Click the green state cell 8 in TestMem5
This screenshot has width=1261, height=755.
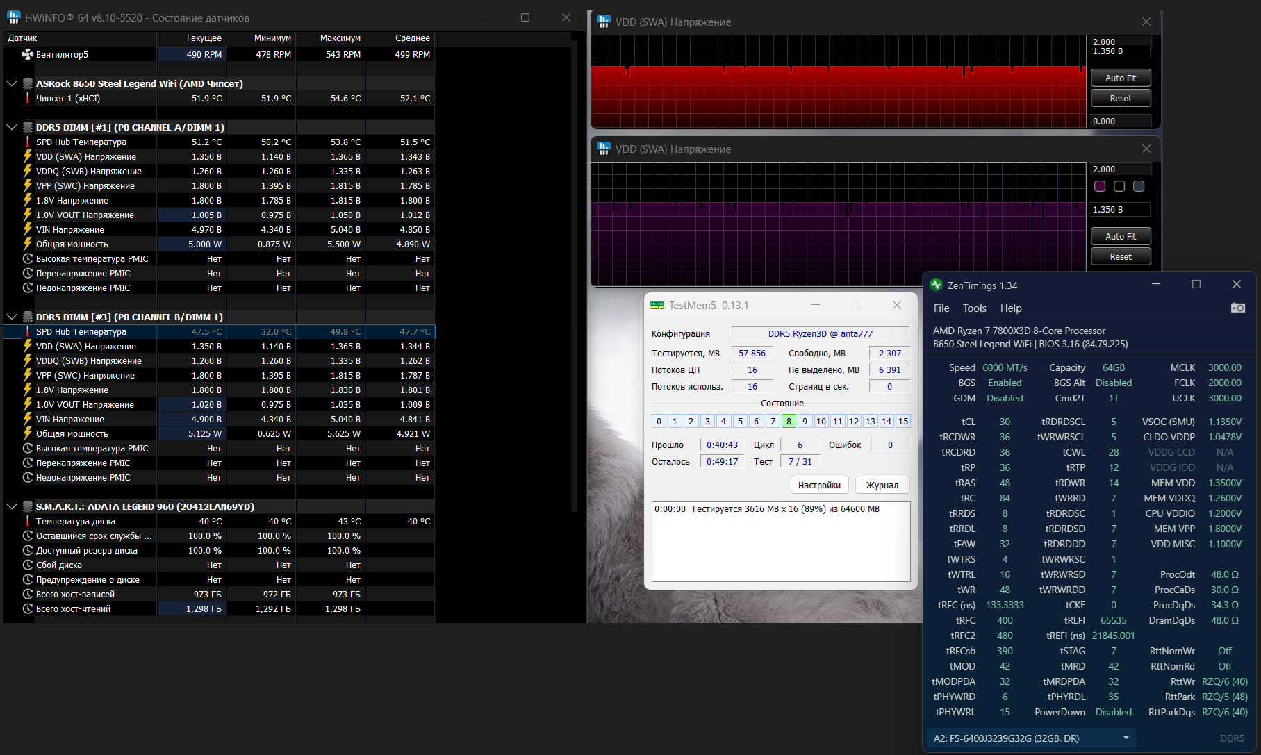(789, 421)
